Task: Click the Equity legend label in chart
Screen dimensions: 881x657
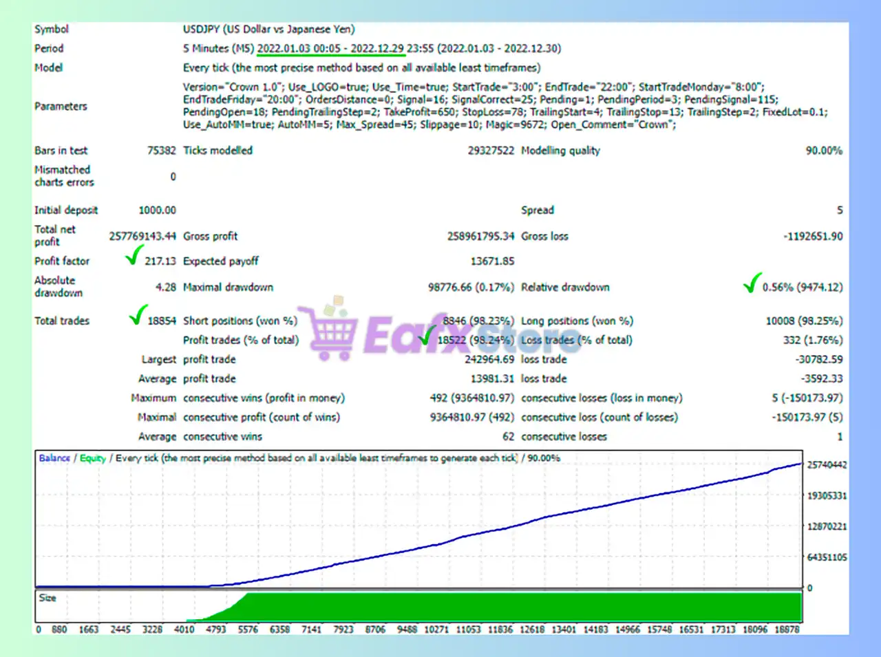Action: pyautogui.click(x=93, y=458)
